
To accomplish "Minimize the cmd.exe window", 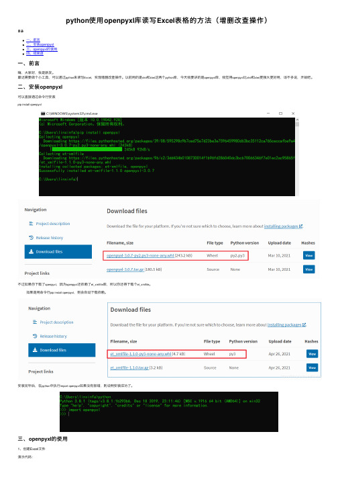I will click(x=268, y=114).
